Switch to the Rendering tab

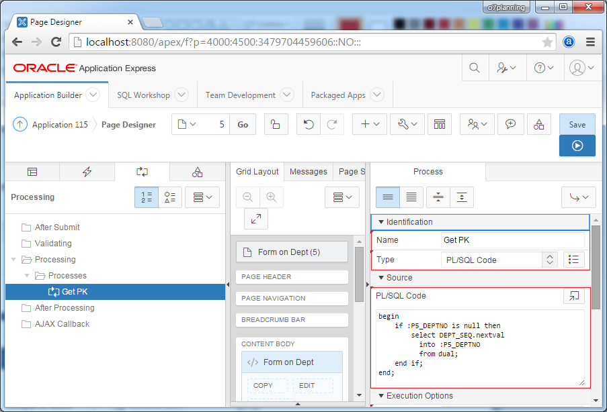click(x=32, y=172)
